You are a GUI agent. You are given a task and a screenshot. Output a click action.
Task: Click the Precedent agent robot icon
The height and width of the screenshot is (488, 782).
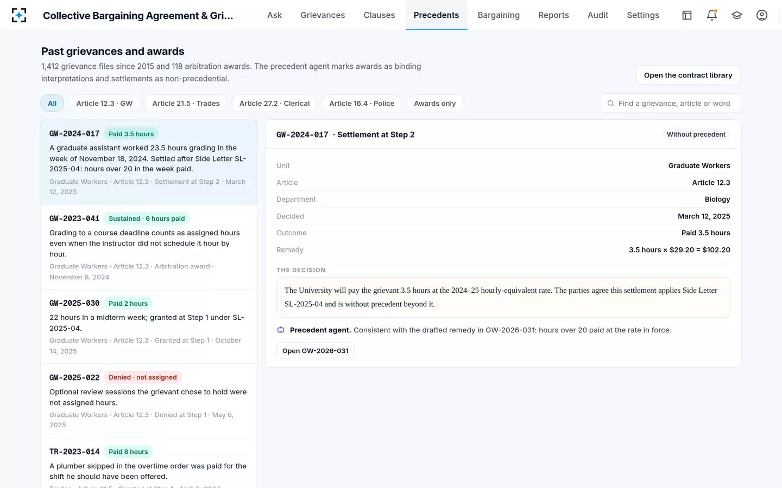tap(281, 330)
